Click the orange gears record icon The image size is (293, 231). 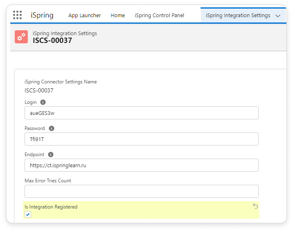click(x=21, y=37)
